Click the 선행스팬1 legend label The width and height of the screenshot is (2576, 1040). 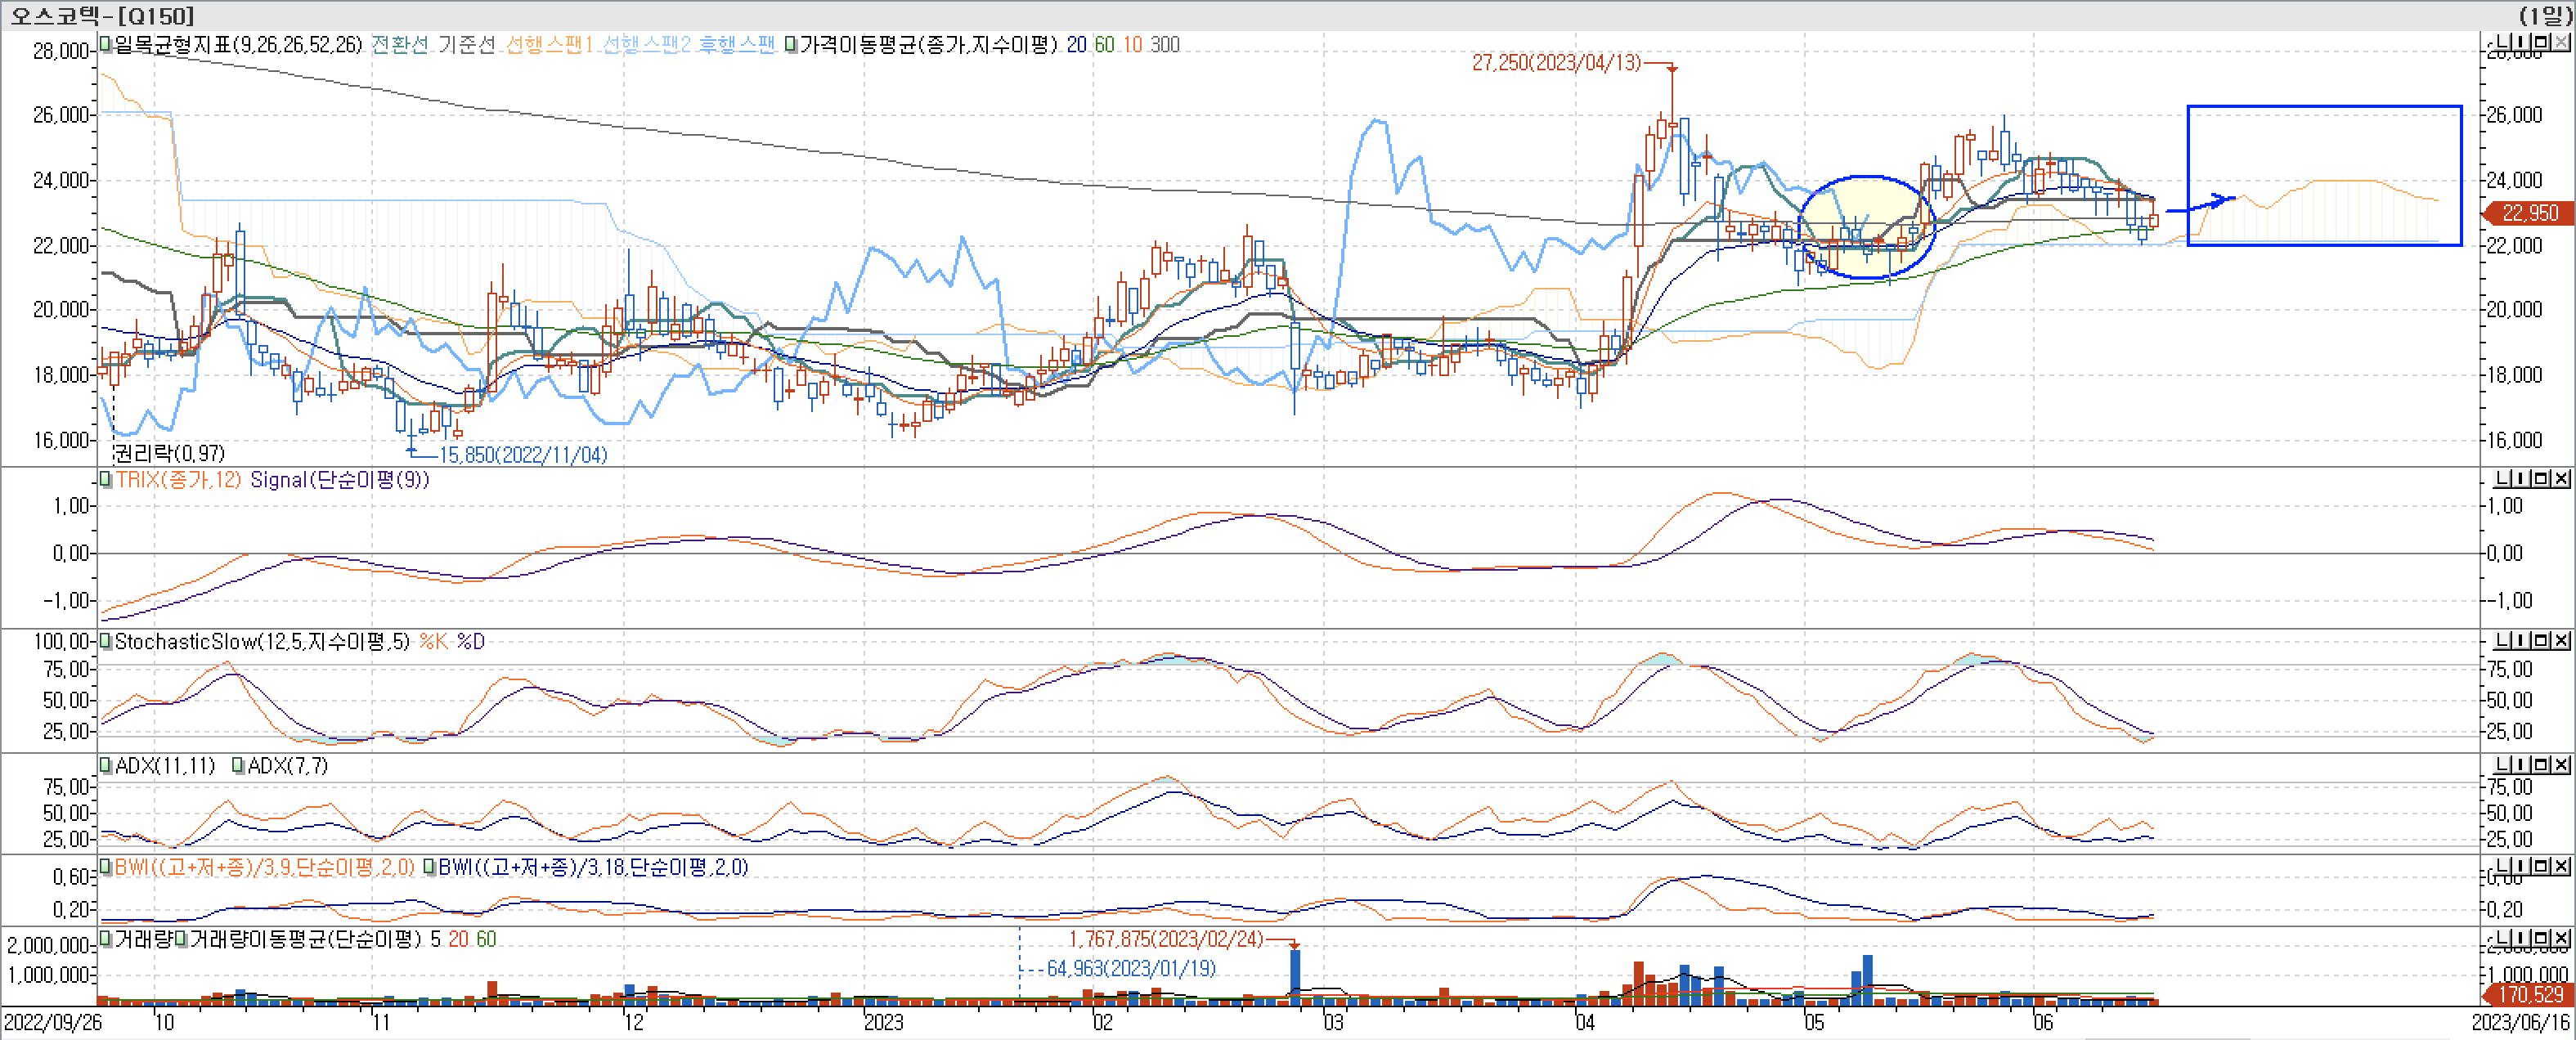pyautogui.click(x=549, y=45)
